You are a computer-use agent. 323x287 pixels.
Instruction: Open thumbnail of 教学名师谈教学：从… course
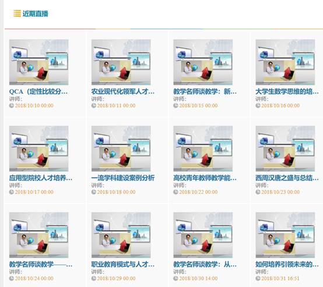[203, 235]
